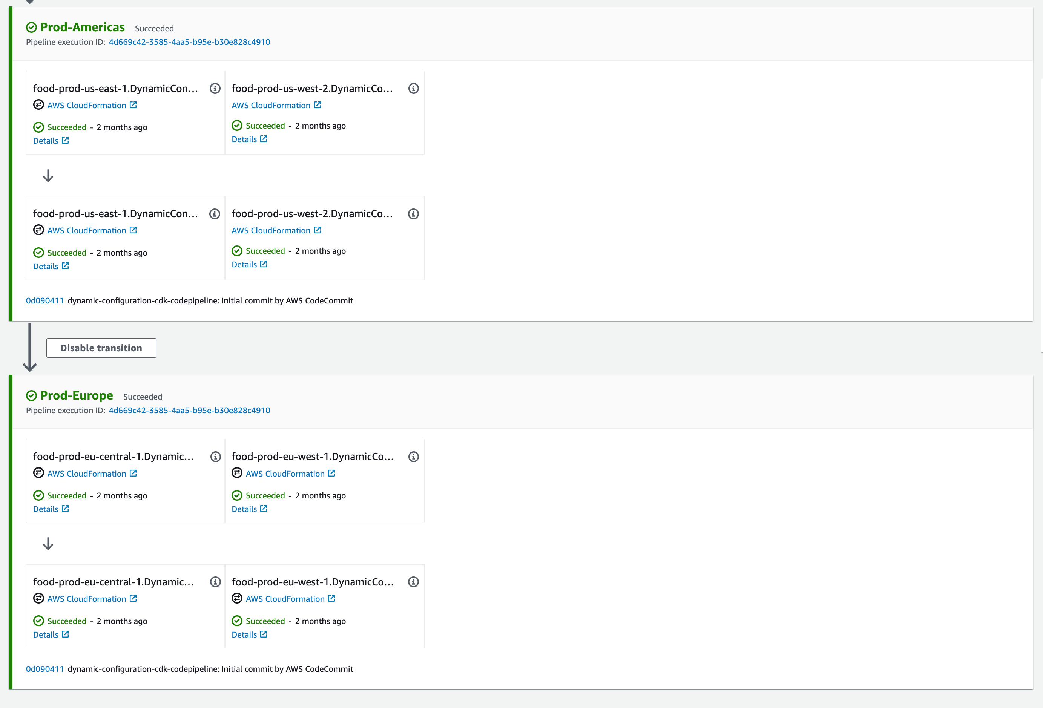Click info icon on first eu-central-1 action
Screen dimensions: 1043x708
215,457
